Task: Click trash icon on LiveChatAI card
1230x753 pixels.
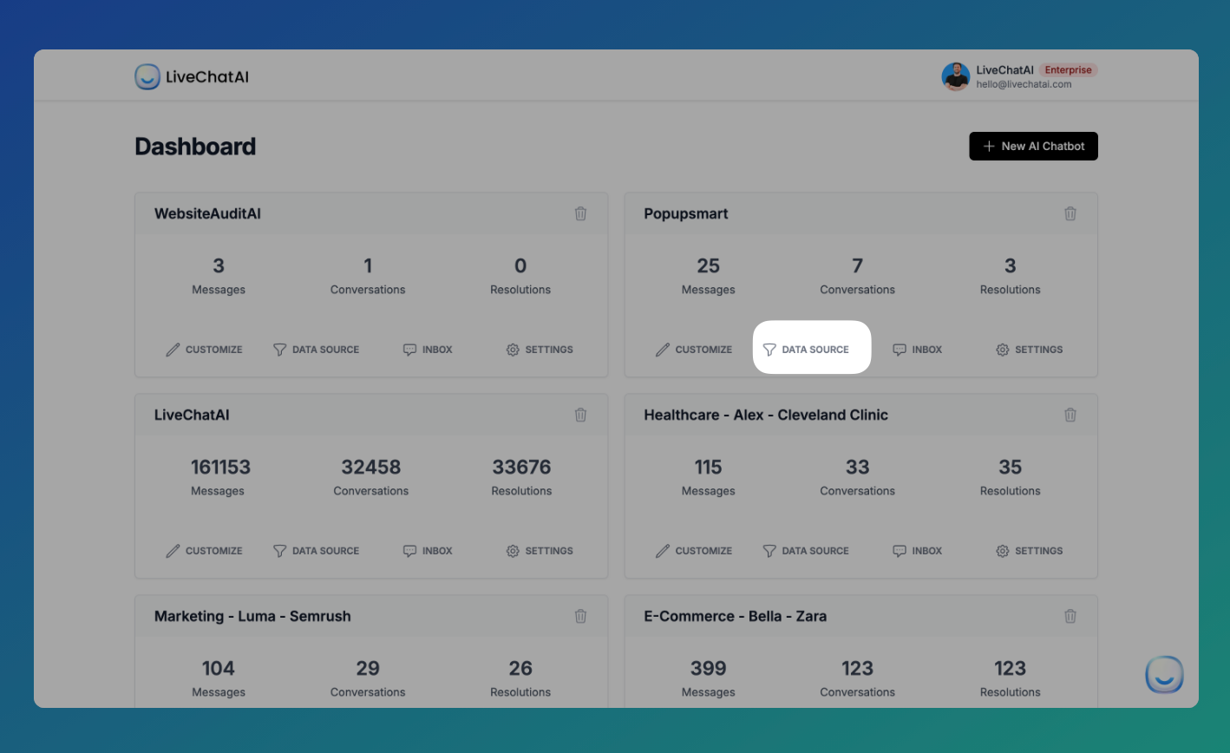Action: pyautogui.click(x=580, y=415)
